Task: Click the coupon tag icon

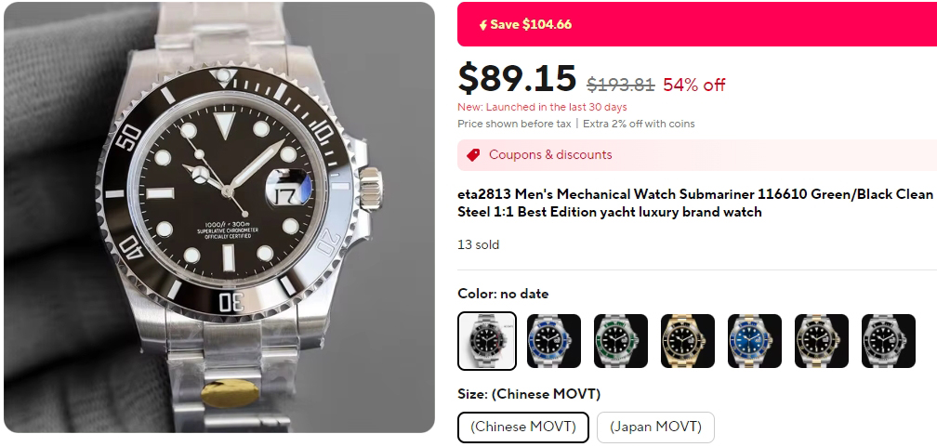Action: [473, 155]
